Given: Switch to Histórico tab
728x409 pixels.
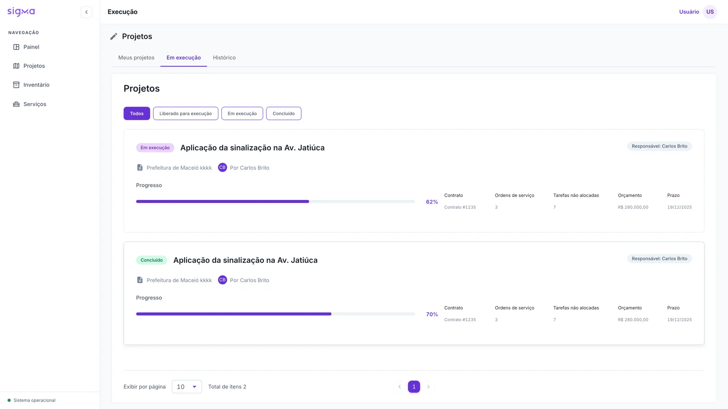Looking at the screenshot, I should click(224, 58).
